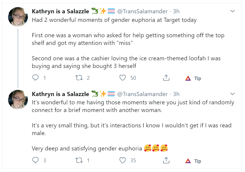Open the 3h timestamp of first tweet
This screenshot has height=172, width=245.
(x=176, y=11)
